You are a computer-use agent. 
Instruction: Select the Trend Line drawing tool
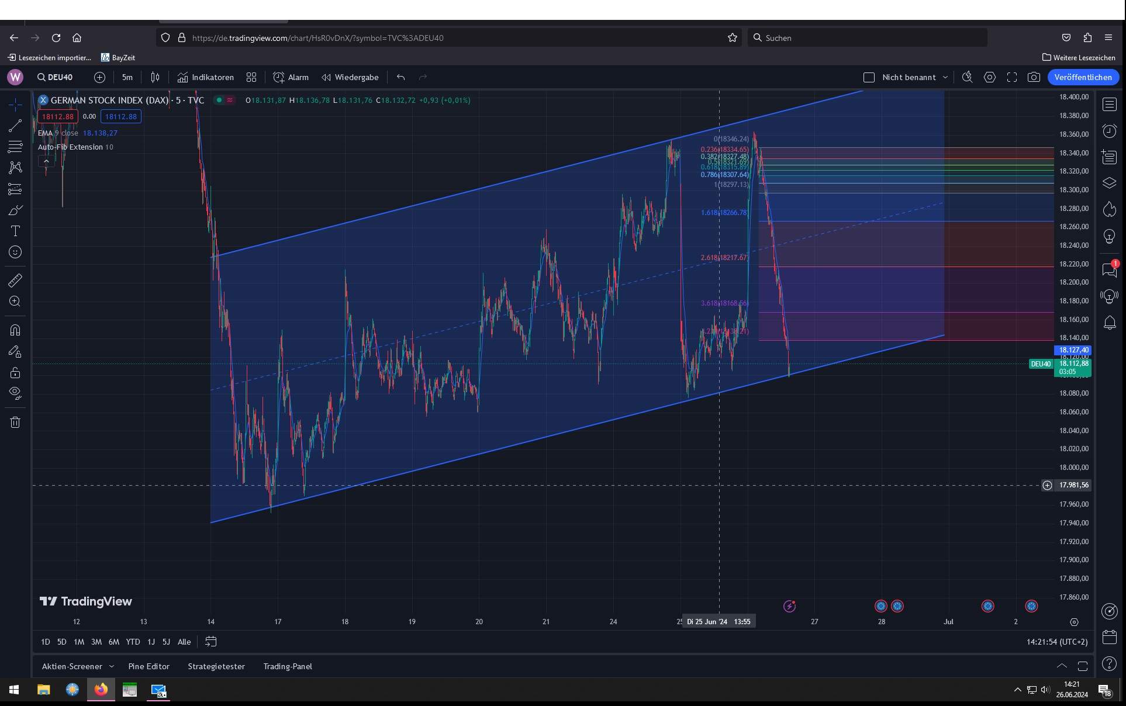point(16,126)
